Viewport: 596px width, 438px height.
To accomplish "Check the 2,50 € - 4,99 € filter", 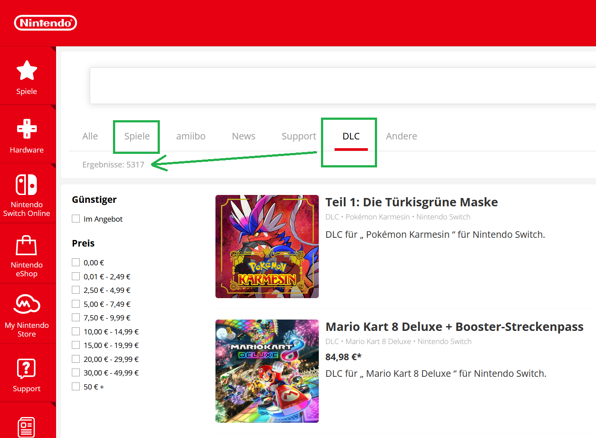I will click(76, 290).
